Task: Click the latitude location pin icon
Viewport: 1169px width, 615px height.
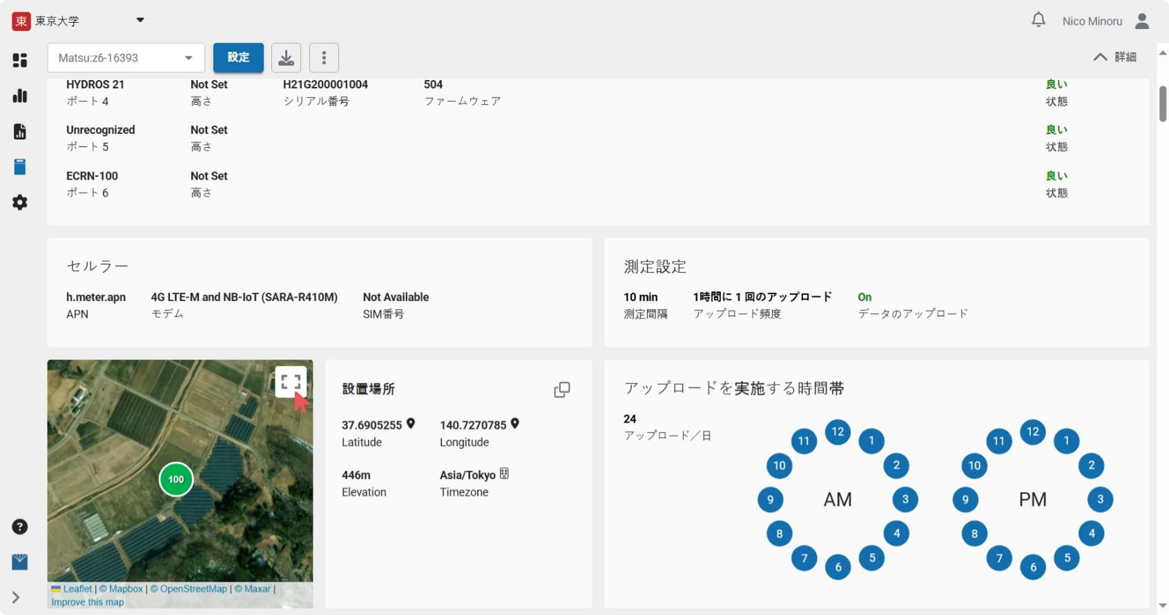Action: [411, 424]
